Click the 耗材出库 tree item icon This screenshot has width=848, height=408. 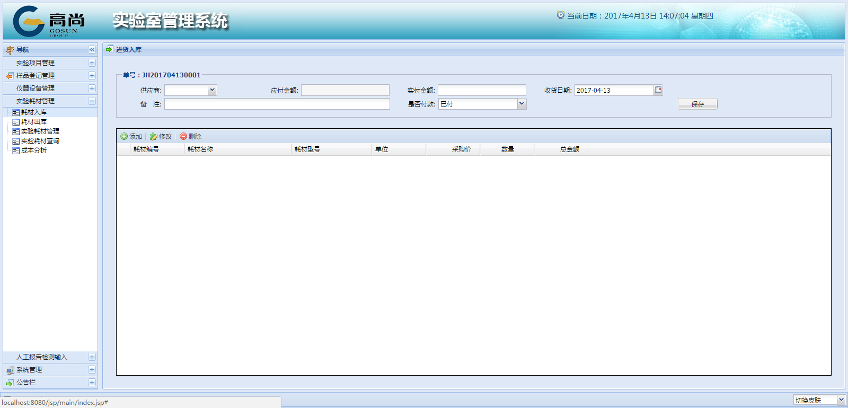16,122
